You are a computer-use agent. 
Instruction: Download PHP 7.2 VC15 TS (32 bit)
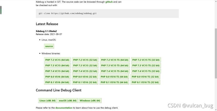click(146, 60)
